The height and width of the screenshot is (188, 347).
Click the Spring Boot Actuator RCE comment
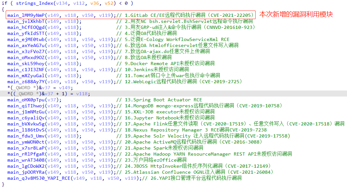(159, 100)
